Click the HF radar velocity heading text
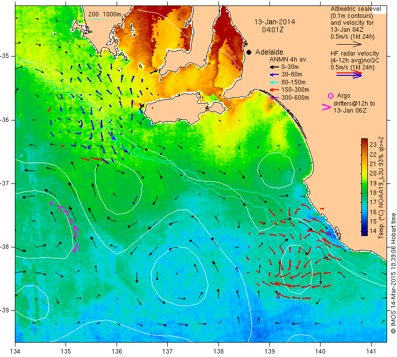Viewport: 397px width, 357px height. pyautogui.click(x=354, y=54)
